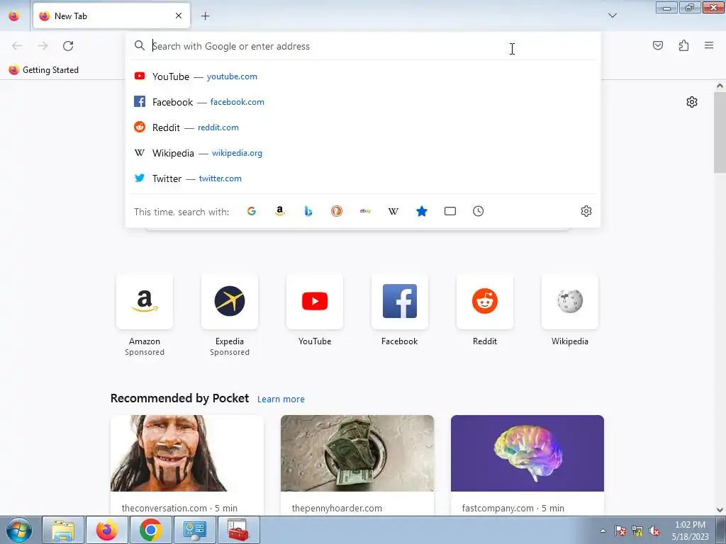Open the Control Panel taskbar icon
The height and width of the screenshot is (544, 726).
(194, 530)
